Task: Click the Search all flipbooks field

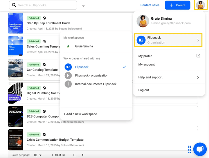Action: click(43, 5)
